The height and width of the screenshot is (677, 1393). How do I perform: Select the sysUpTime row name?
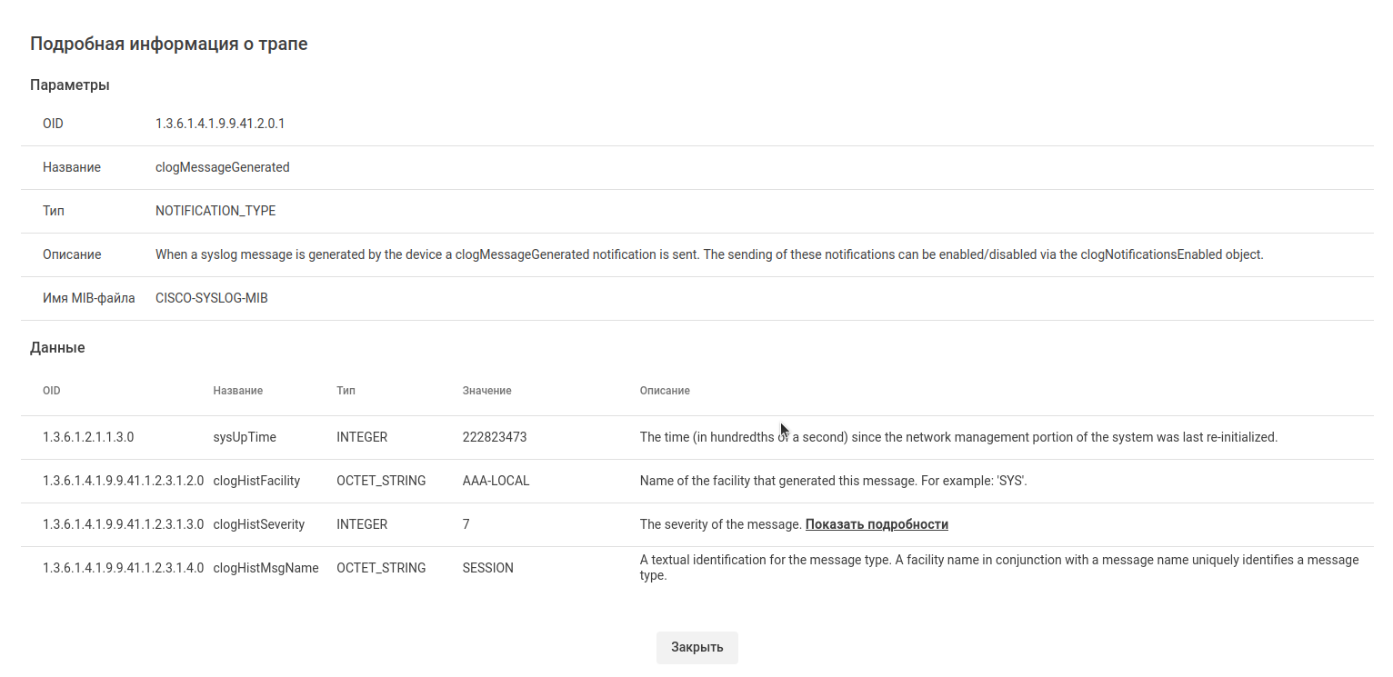coord(245,437)
